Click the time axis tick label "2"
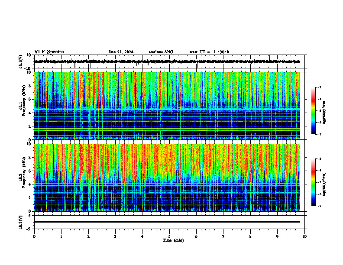Screen dimensions: 343x265 [x=88, y=236]
